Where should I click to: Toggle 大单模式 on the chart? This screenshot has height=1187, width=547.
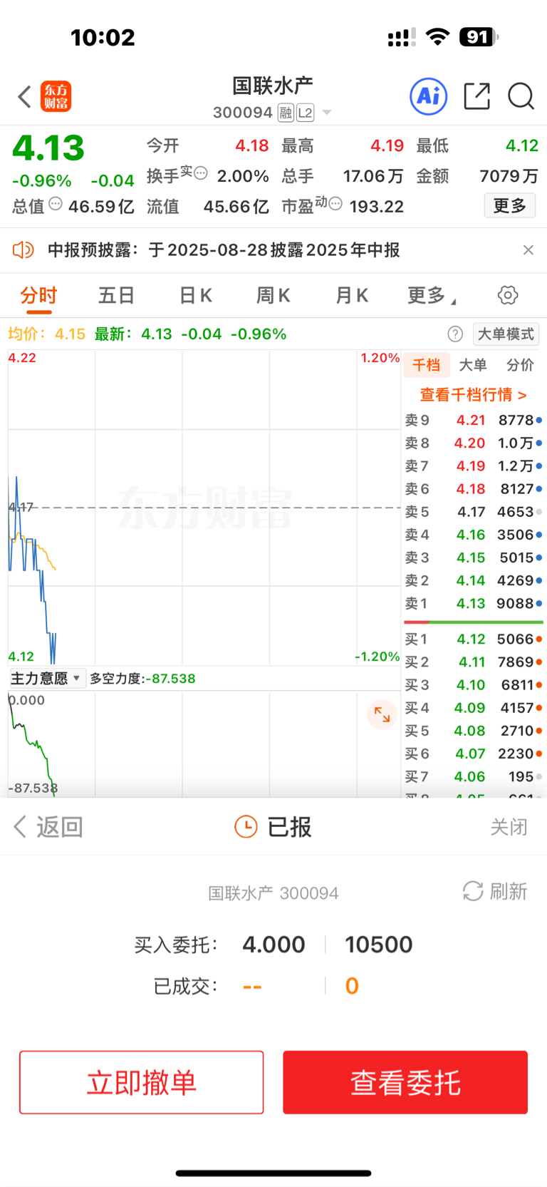tap(506, 334)
